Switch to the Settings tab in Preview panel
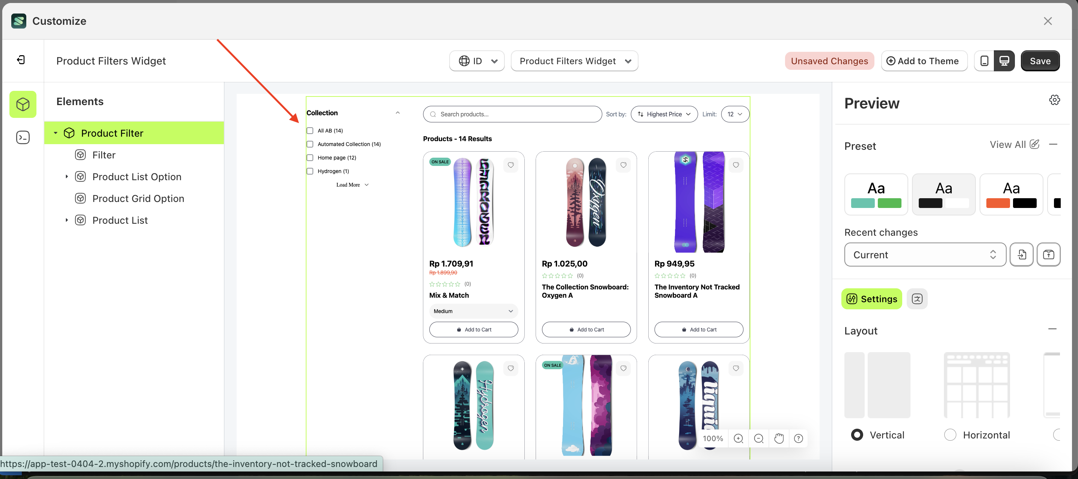 point(871,299)
